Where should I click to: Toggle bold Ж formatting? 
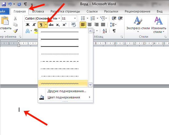click(28, 25)
